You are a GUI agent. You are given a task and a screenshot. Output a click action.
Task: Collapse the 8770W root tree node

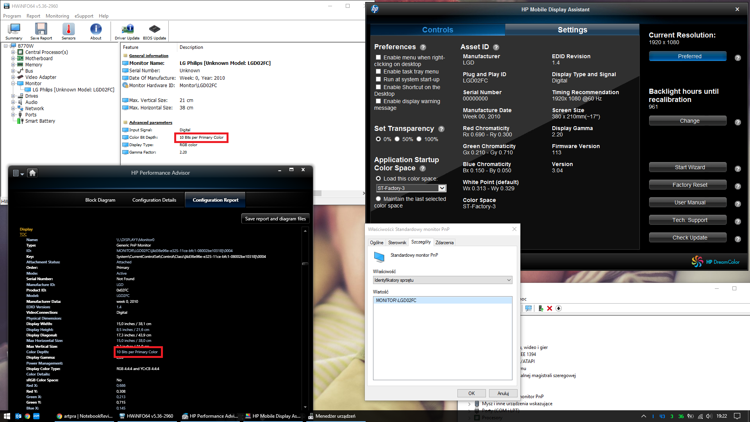pos(6,46)
